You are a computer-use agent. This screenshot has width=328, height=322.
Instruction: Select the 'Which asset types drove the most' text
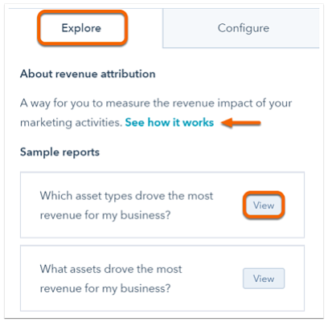pyautogui.click(x=126, y=196)
